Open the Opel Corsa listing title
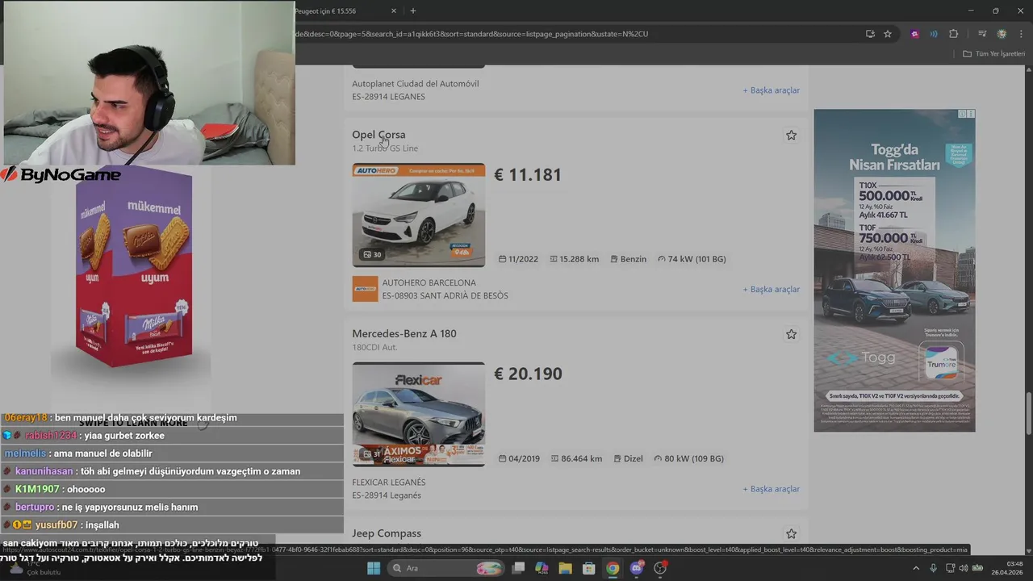1033x581 pixels. 378,135
